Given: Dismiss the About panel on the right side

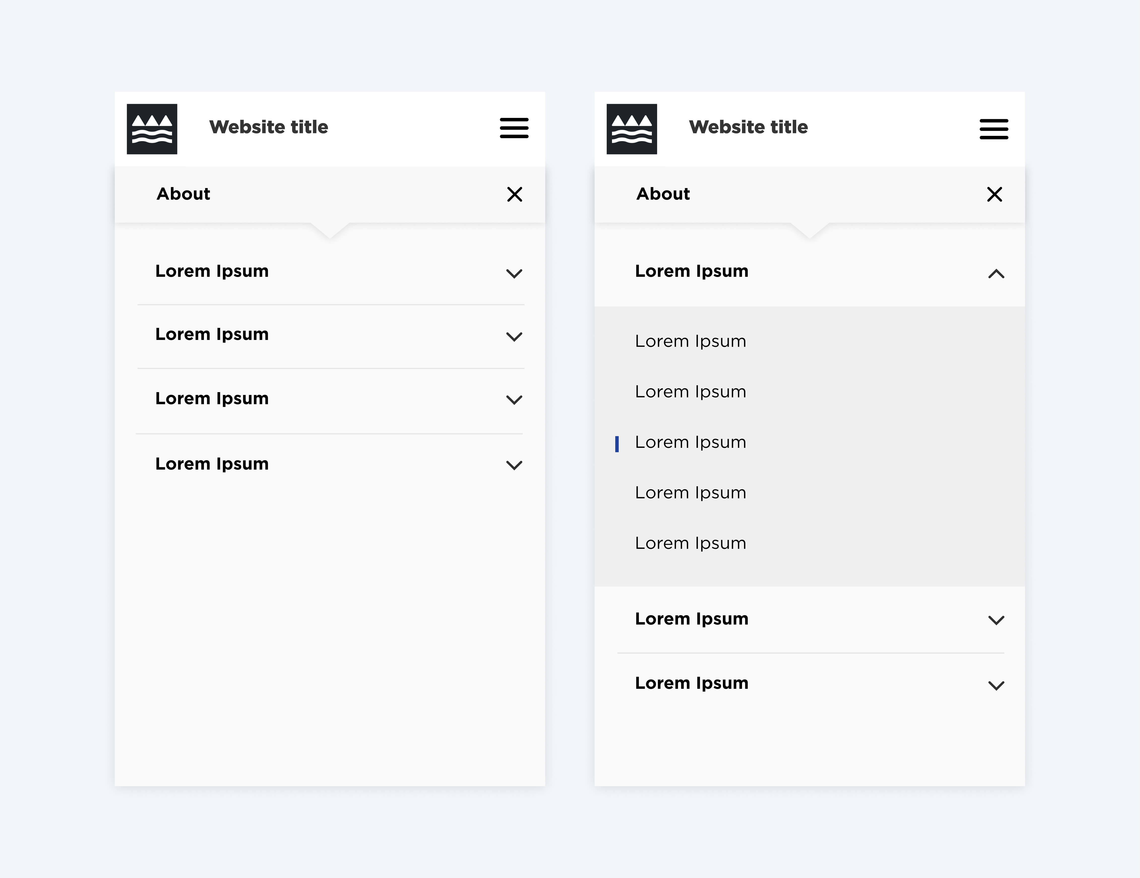Looking at the screenshot, I should 994,194.
